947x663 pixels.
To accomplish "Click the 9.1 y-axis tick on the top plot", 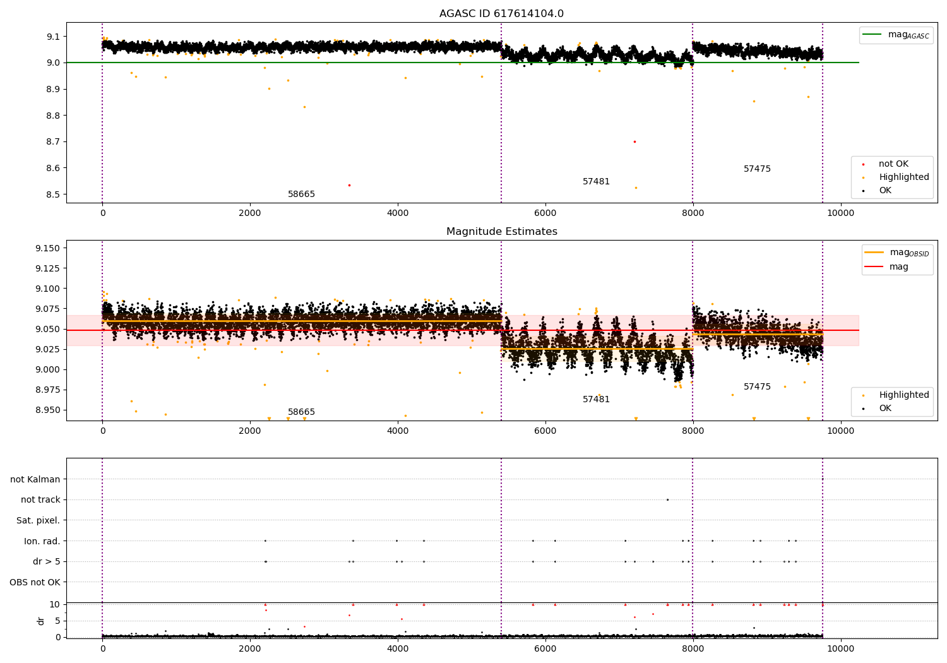I will 53,37.
